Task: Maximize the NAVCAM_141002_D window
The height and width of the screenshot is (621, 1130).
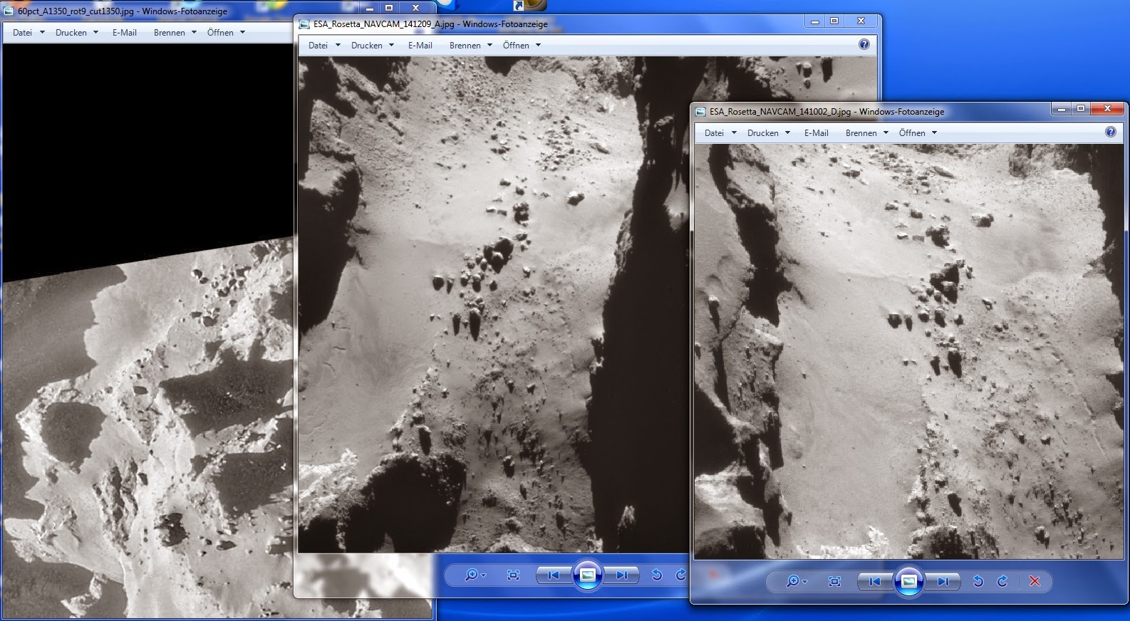Action: point(1080,108)
